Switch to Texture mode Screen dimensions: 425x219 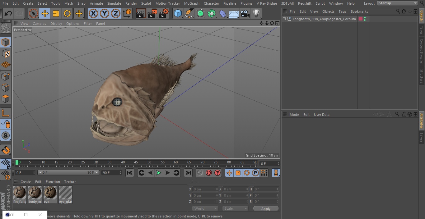6,54
